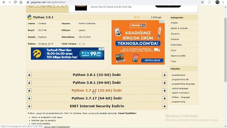Click left download arrow for Python 3.8.1 32-bit
The height and width of the screenshot is (128, 227).
pyautogui.click(x=29, y=75)
